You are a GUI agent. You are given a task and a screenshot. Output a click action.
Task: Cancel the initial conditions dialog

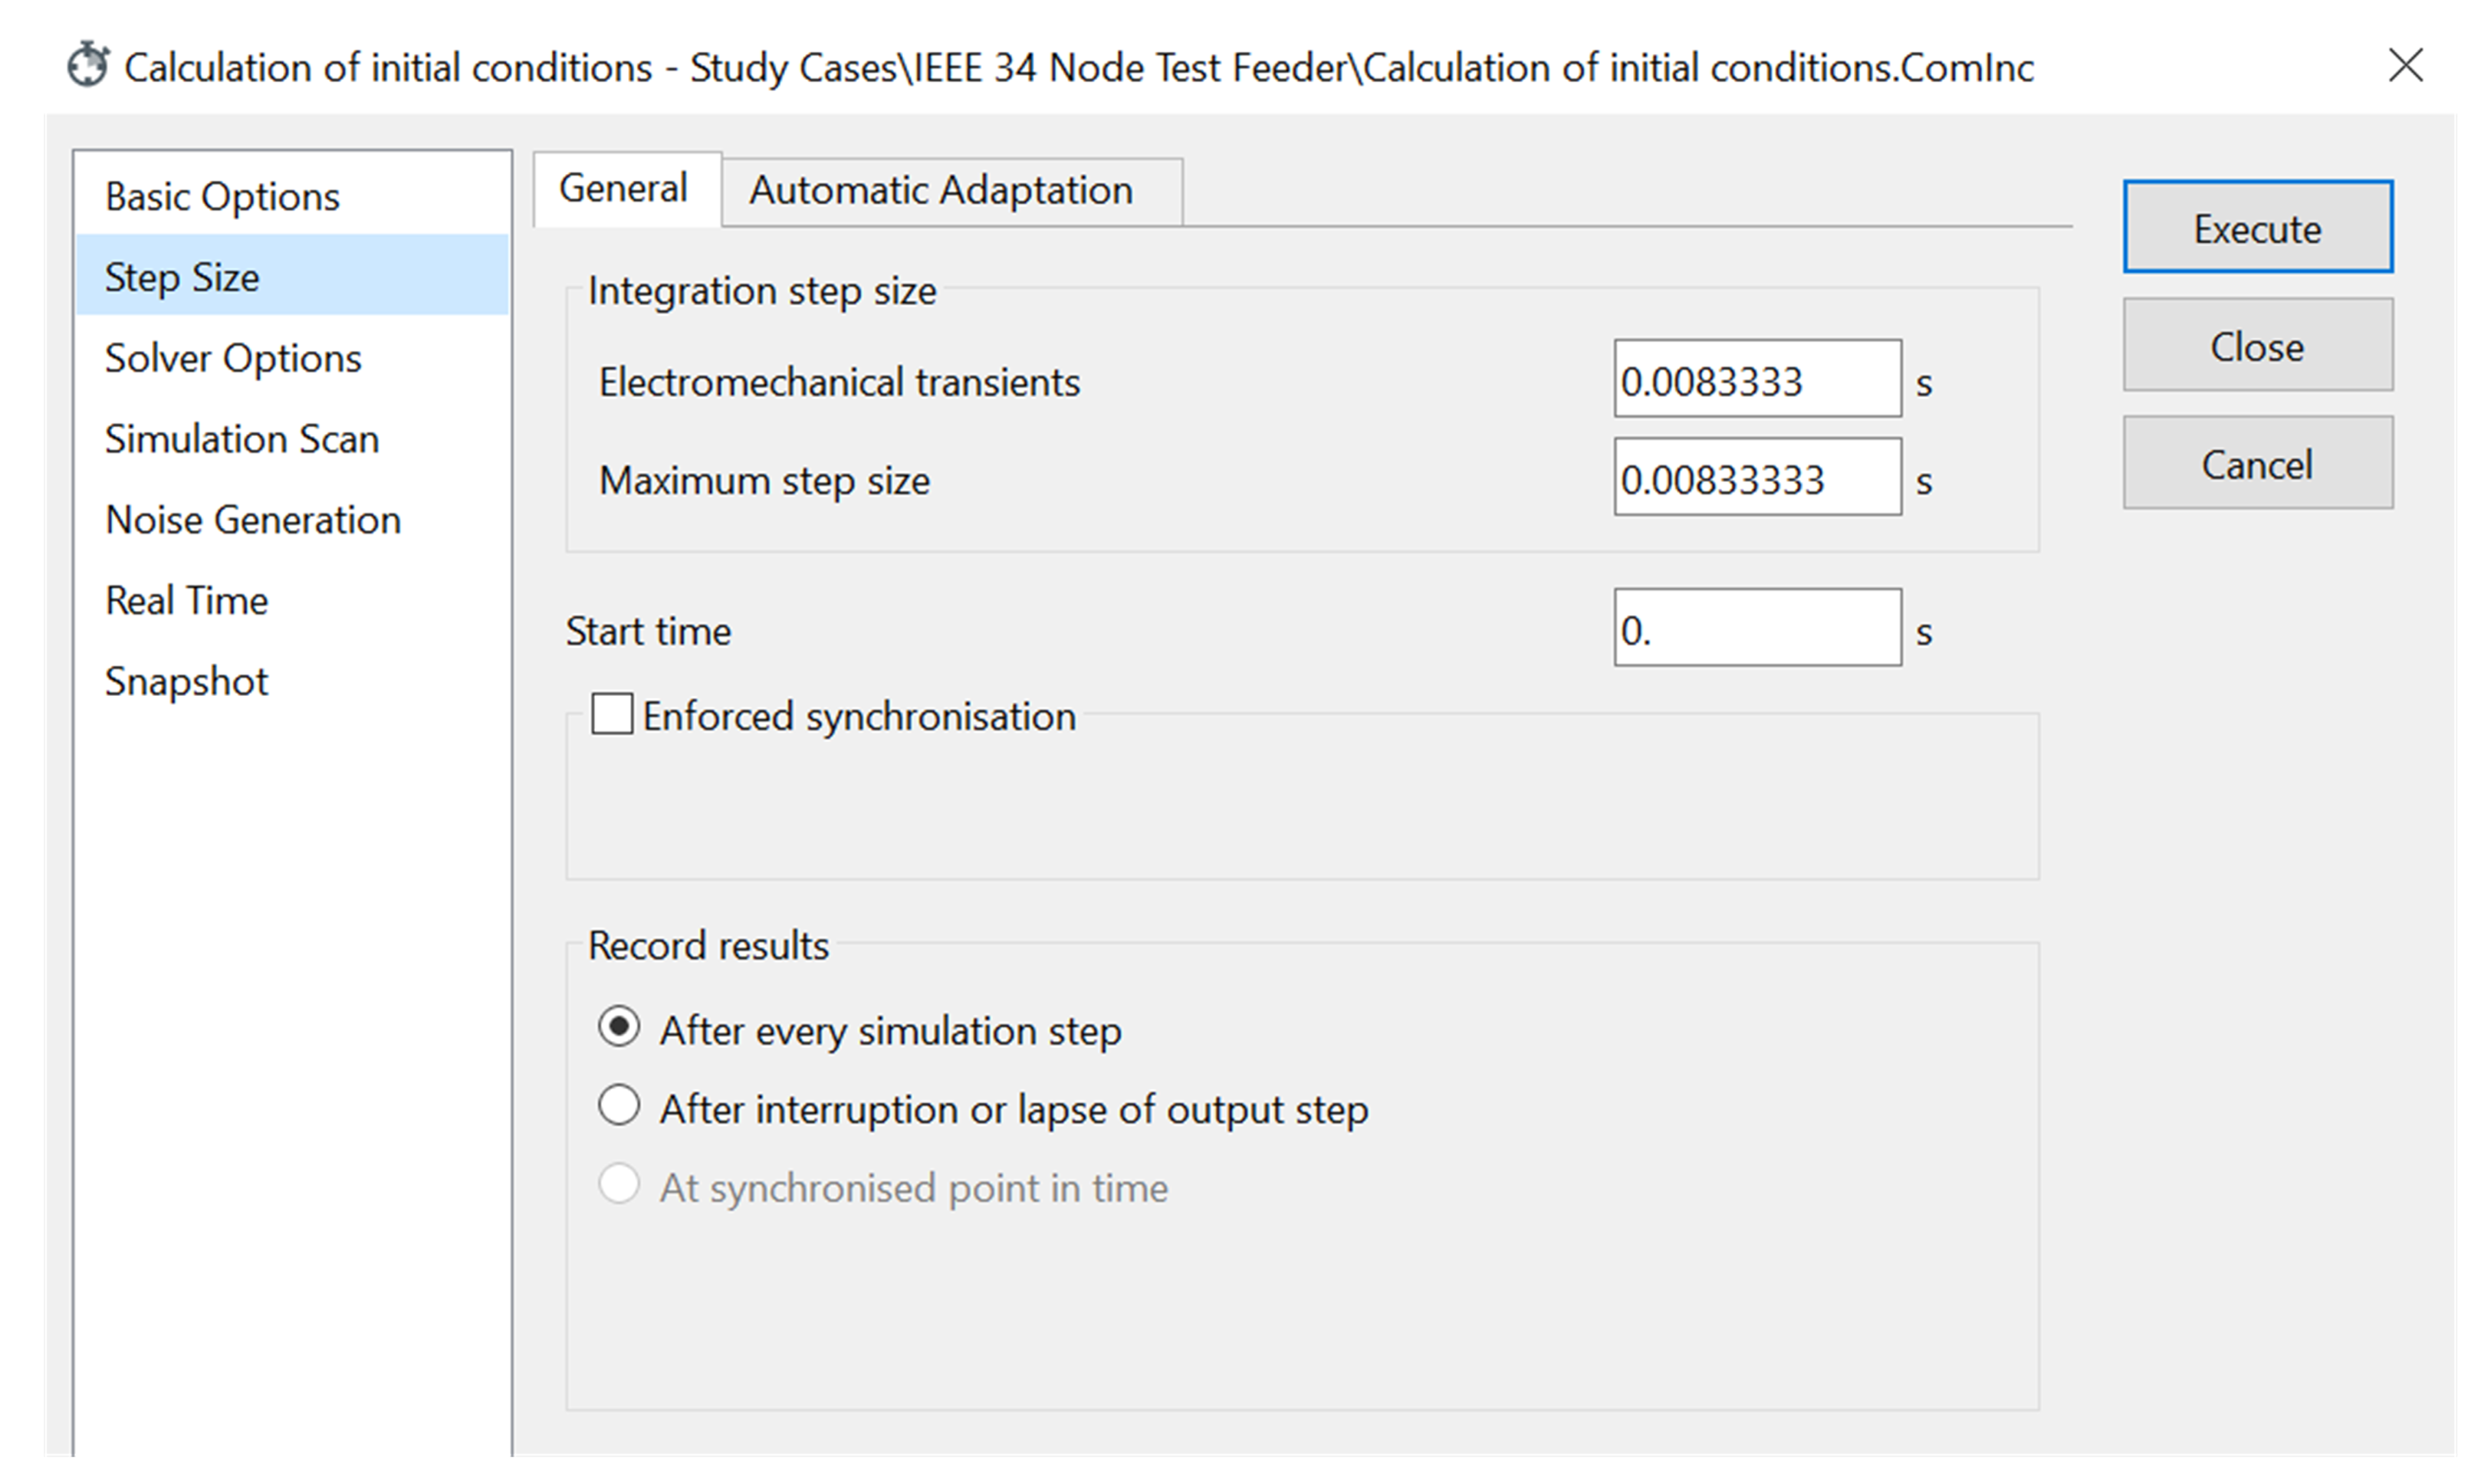click(2257, 464)
